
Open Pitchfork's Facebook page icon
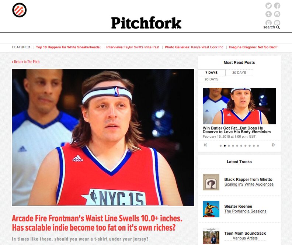[277, 6]
